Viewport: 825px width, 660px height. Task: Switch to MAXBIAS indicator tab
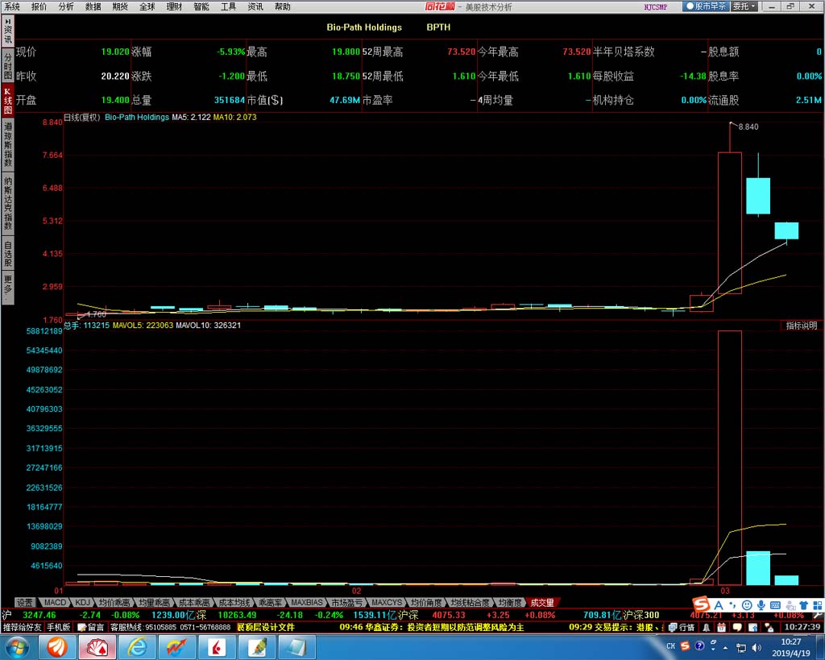click(307, 603)
